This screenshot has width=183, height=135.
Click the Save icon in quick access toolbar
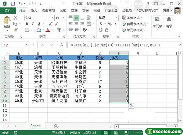[x=12, y=3]
